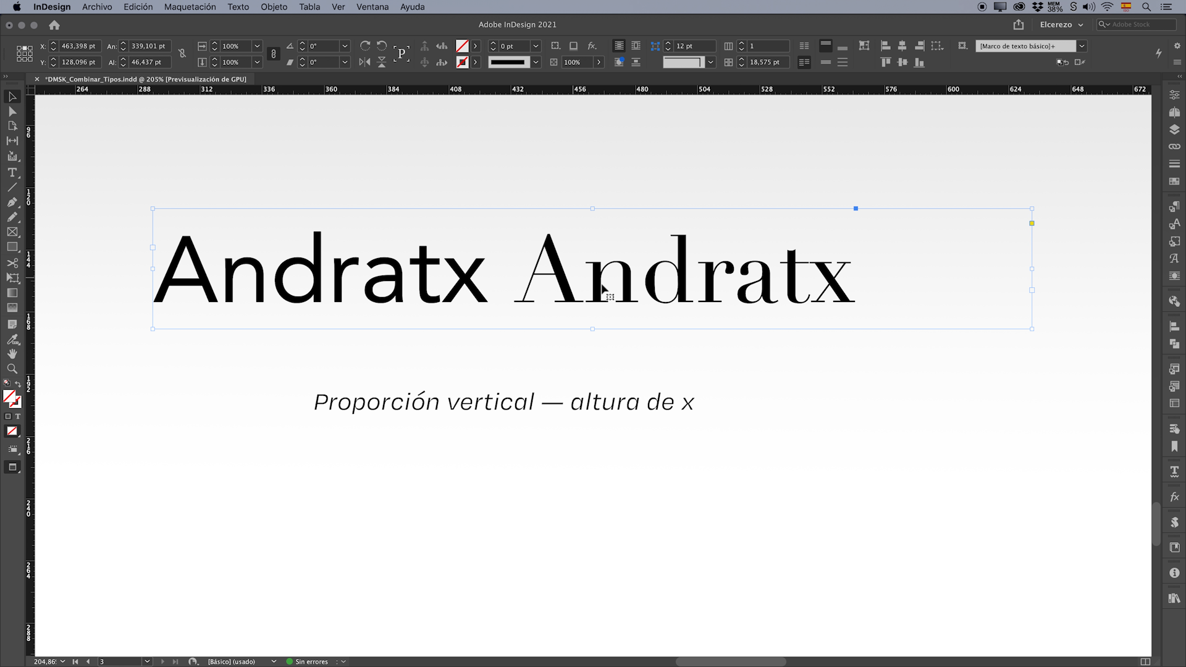Open the Texto menu

(238, 7)
